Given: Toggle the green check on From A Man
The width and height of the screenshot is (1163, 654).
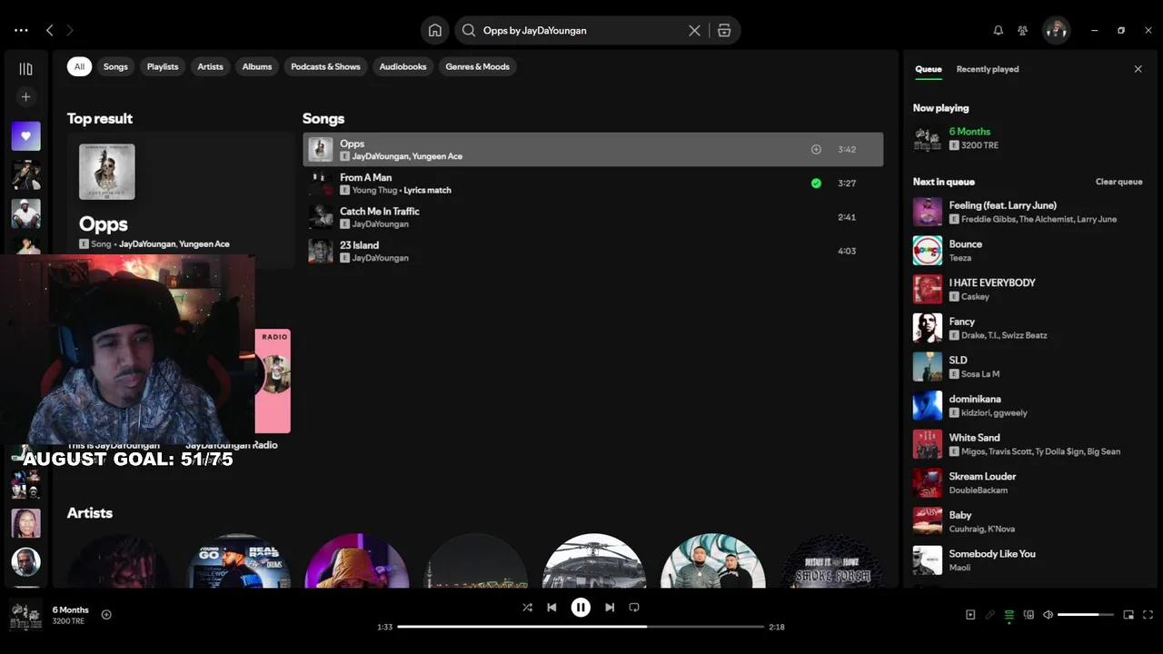Looking at the screenshot, I should point(816,183).
